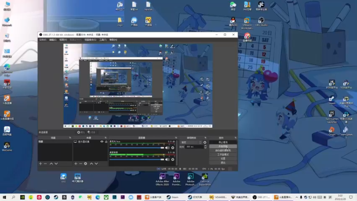Viewport: 357px width, 201px height.
Task: Open the Origin desktop icon
Action: pos(332,131)
